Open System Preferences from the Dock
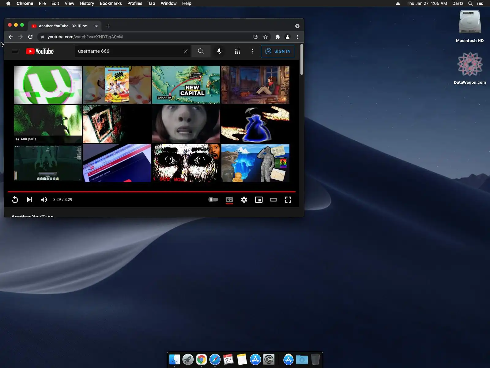Screen dimensions: 490x368 click(269, 359)
